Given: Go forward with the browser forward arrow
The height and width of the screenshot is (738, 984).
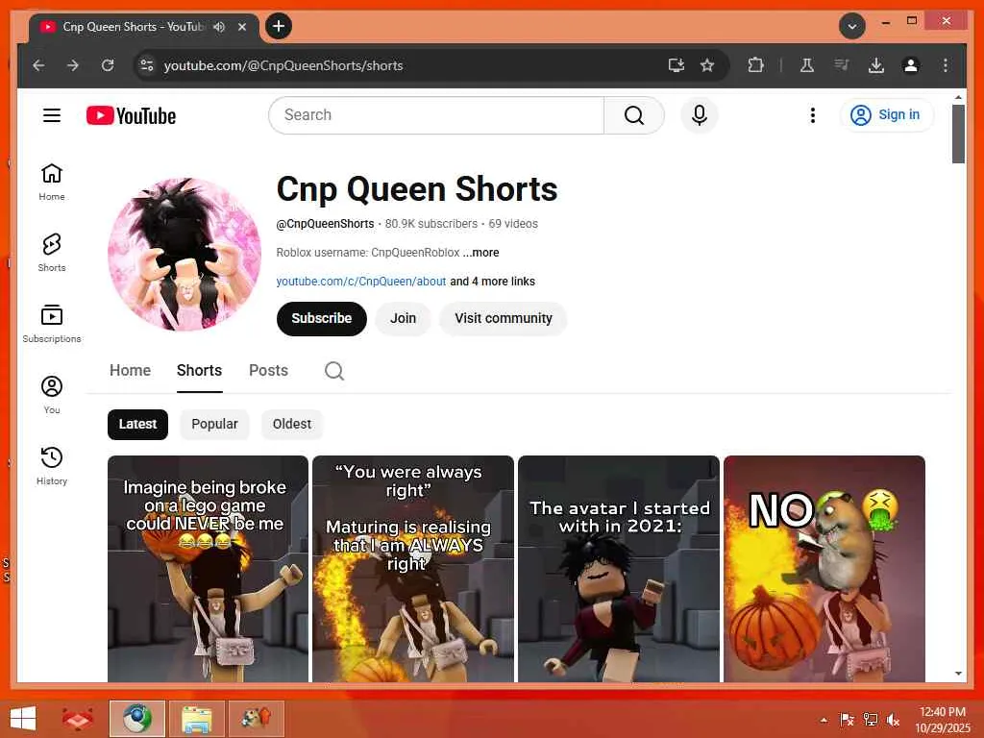Looking at the screenshot, I should 73,65.
